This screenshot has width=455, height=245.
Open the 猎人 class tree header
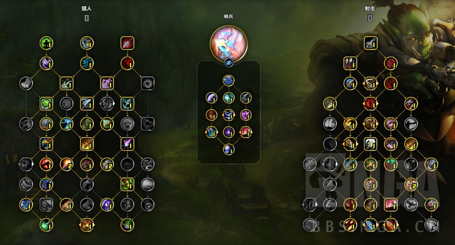coord(87,8)
